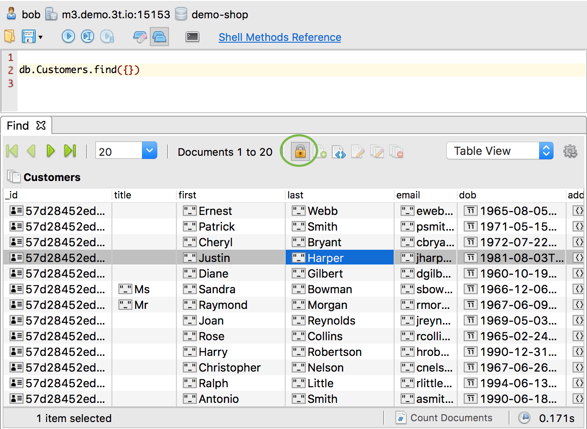Viewport: 587px width, 429px height.
Task: Toggle the read-only lock icon
Action: [x=300, y=151]
